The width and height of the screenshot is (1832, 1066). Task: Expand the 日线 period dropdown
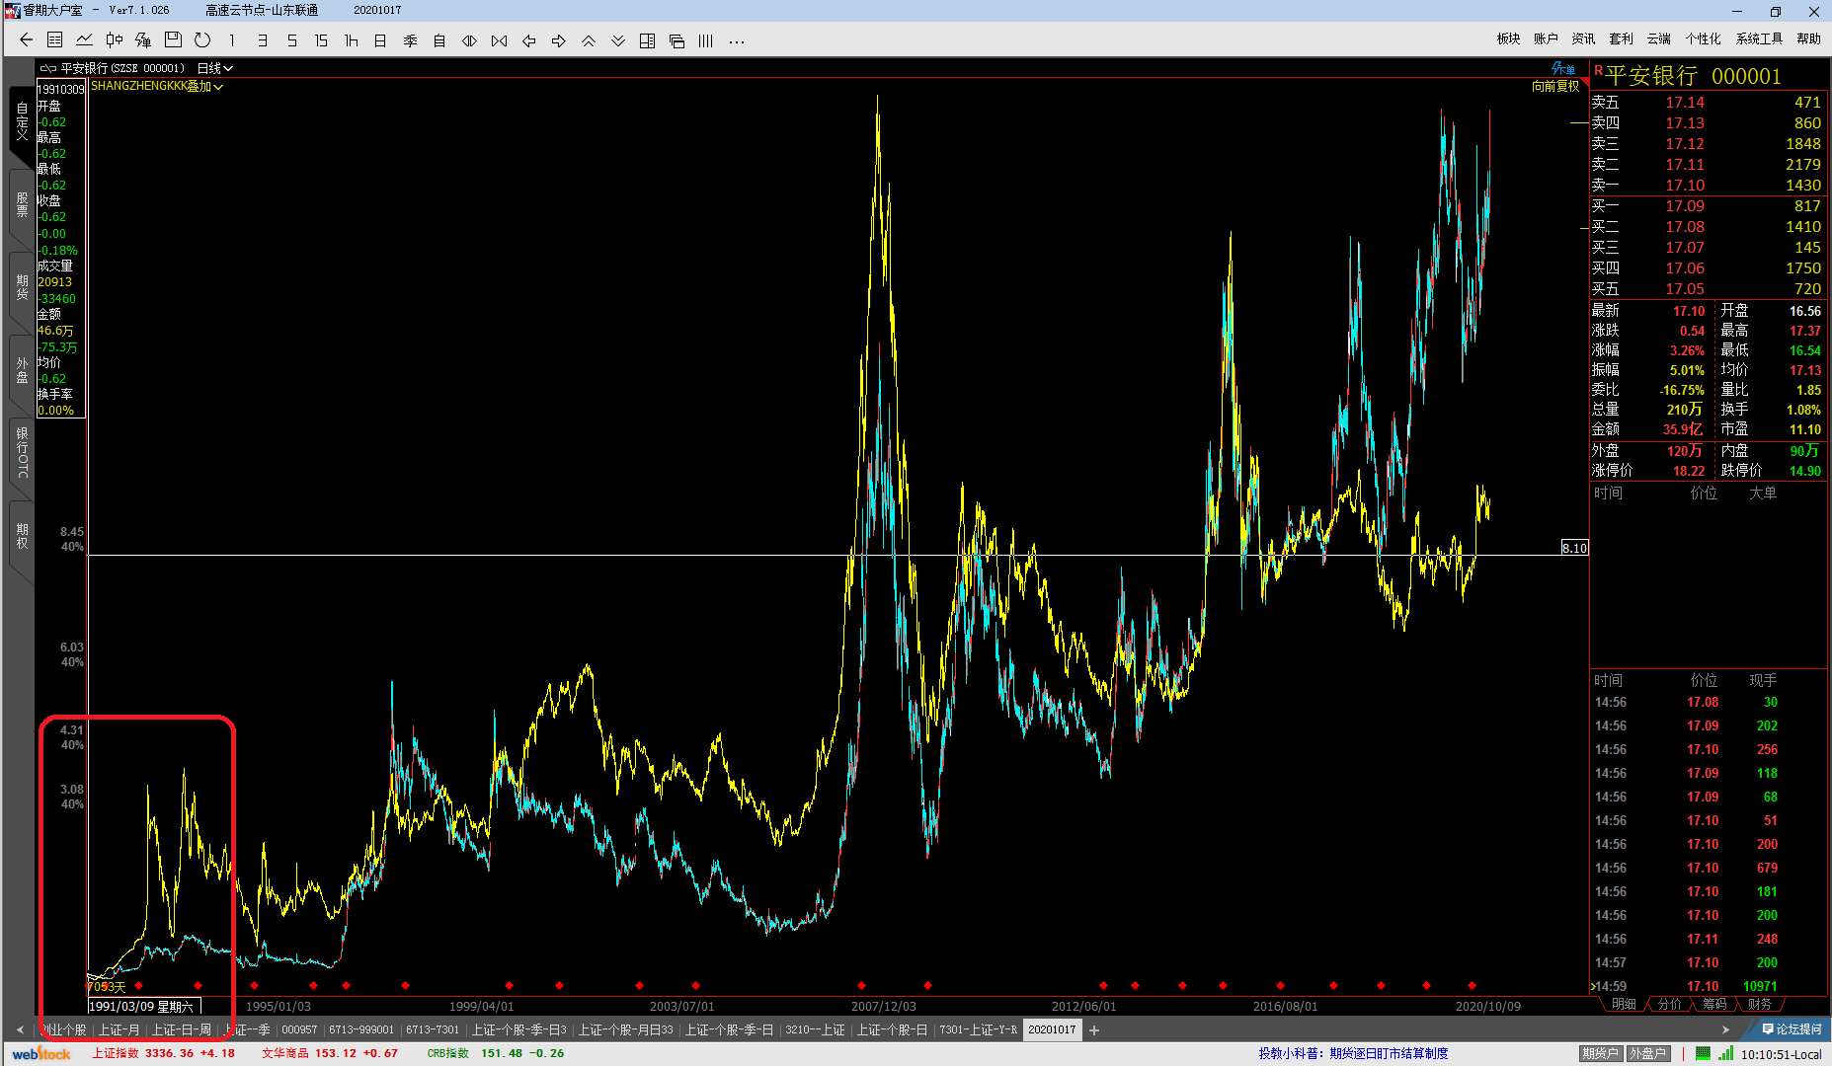[214, 68]
